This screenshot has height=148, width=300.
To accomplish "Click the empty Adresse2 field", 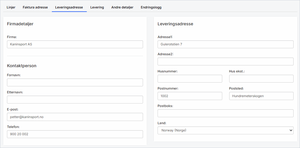I will click(225, 61).
